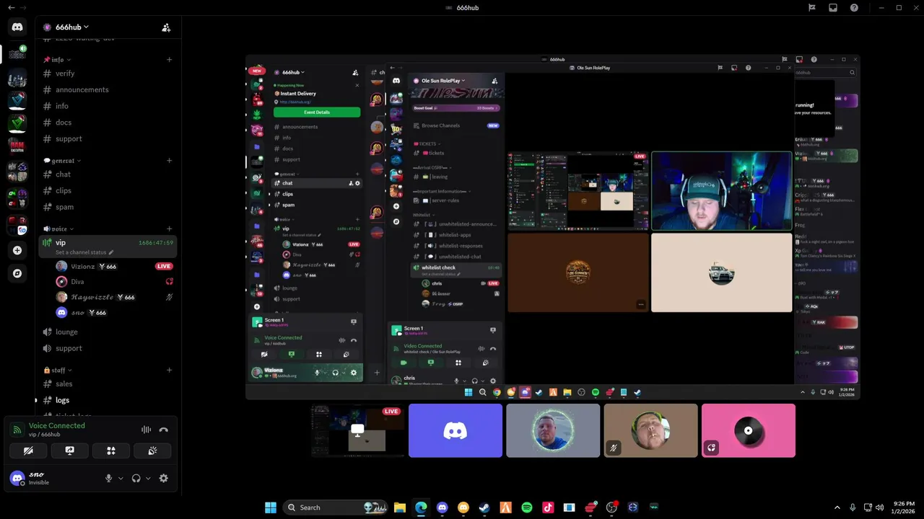Go forward with title bar arrow

[x=22, y=7]
